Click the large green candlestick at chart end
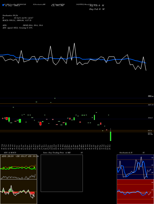The height and width of the screenshot is (204, 154). pos(111,136)
